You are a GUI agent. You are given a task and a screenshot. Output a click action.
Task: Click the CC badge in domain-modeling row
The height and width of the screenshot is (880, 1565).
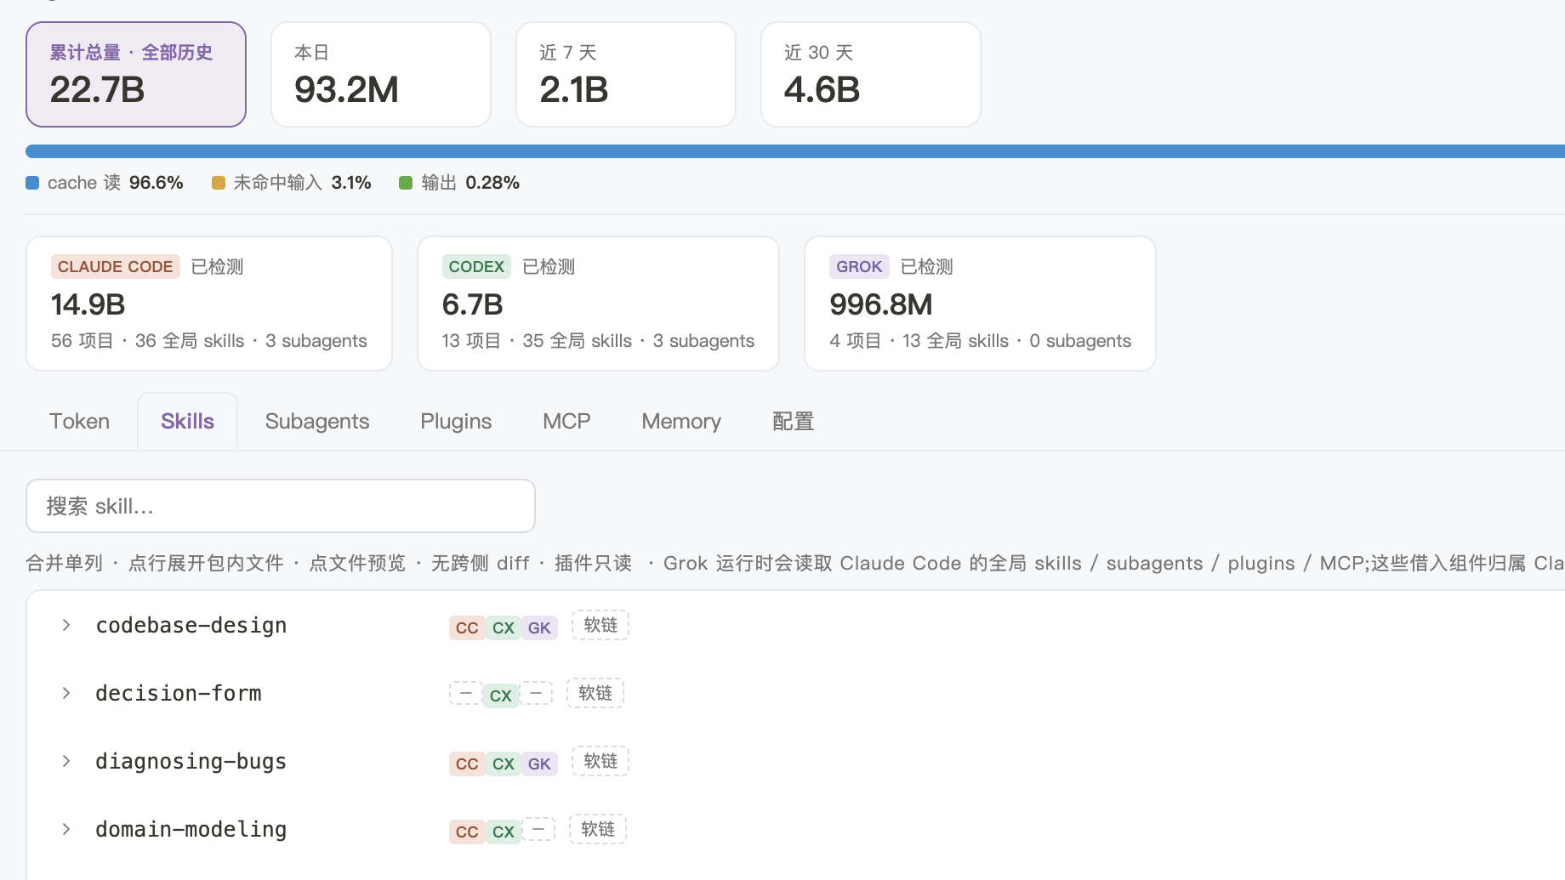tap(467, 832)
